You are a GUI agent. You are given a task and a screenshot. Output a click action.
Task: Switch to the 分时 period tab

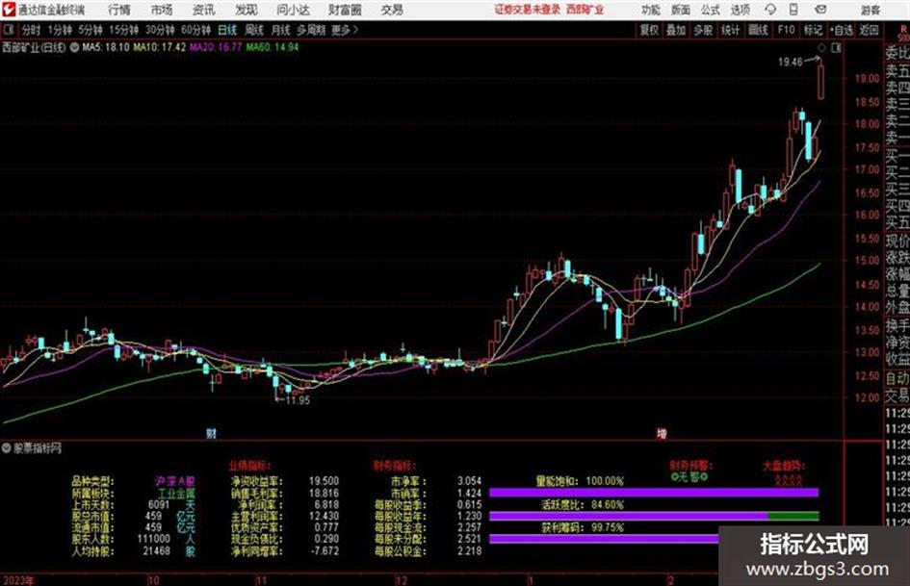pos(32,30)
